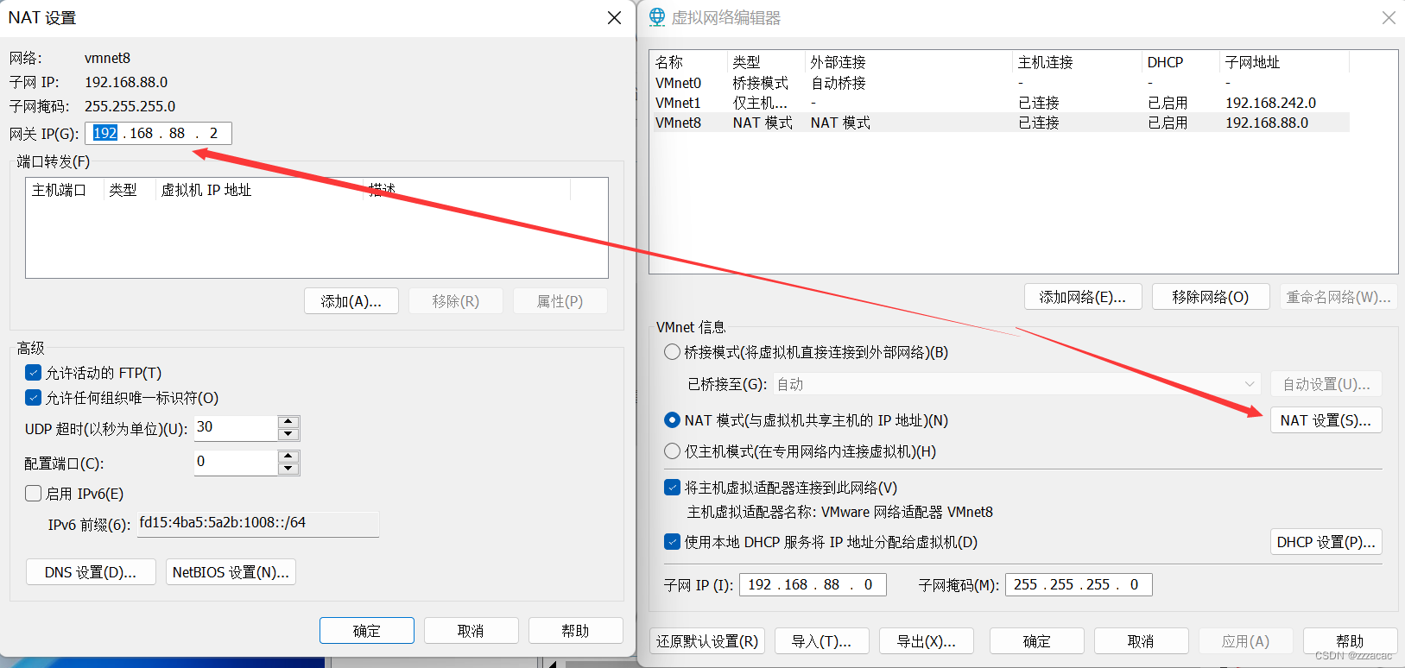Click the DHCP column header
1405x668 pixels.
pos(1180,62)
